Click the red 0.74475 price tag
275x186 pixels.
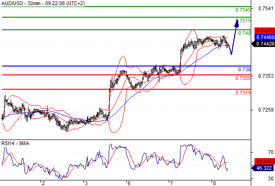pos(265,31)
